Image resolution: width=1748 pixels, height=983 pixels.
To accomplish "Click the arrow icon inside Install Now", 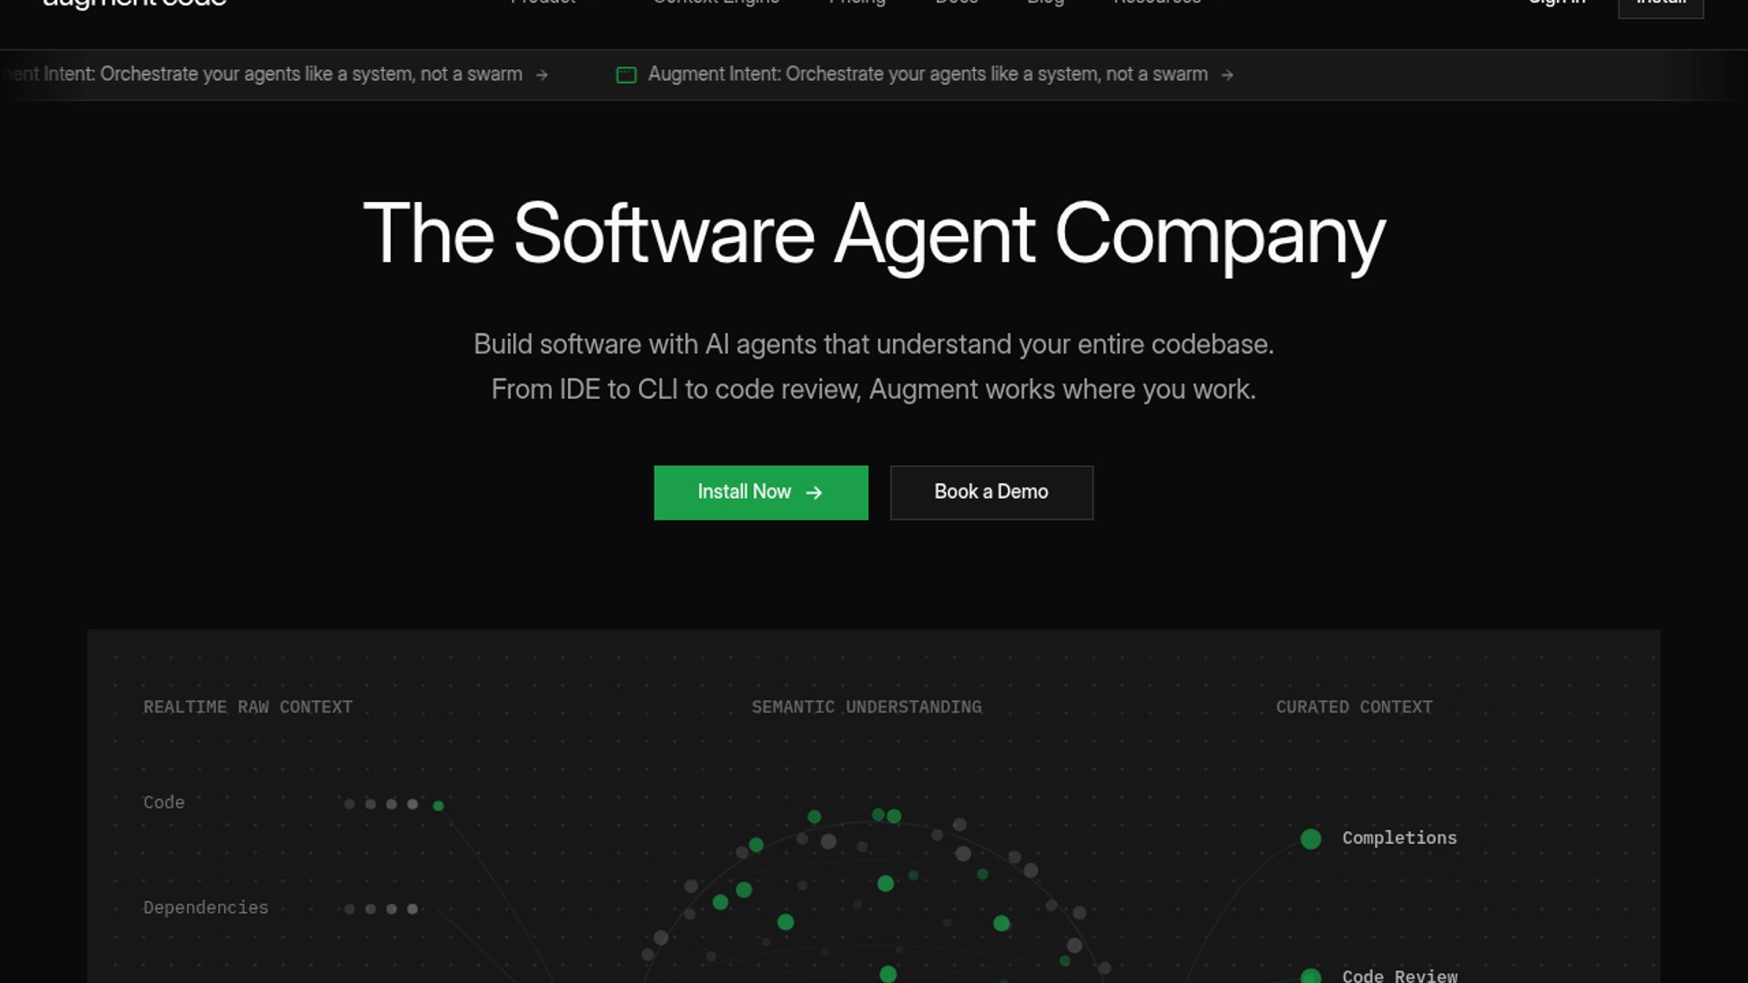I will click(x=814, y=492).
